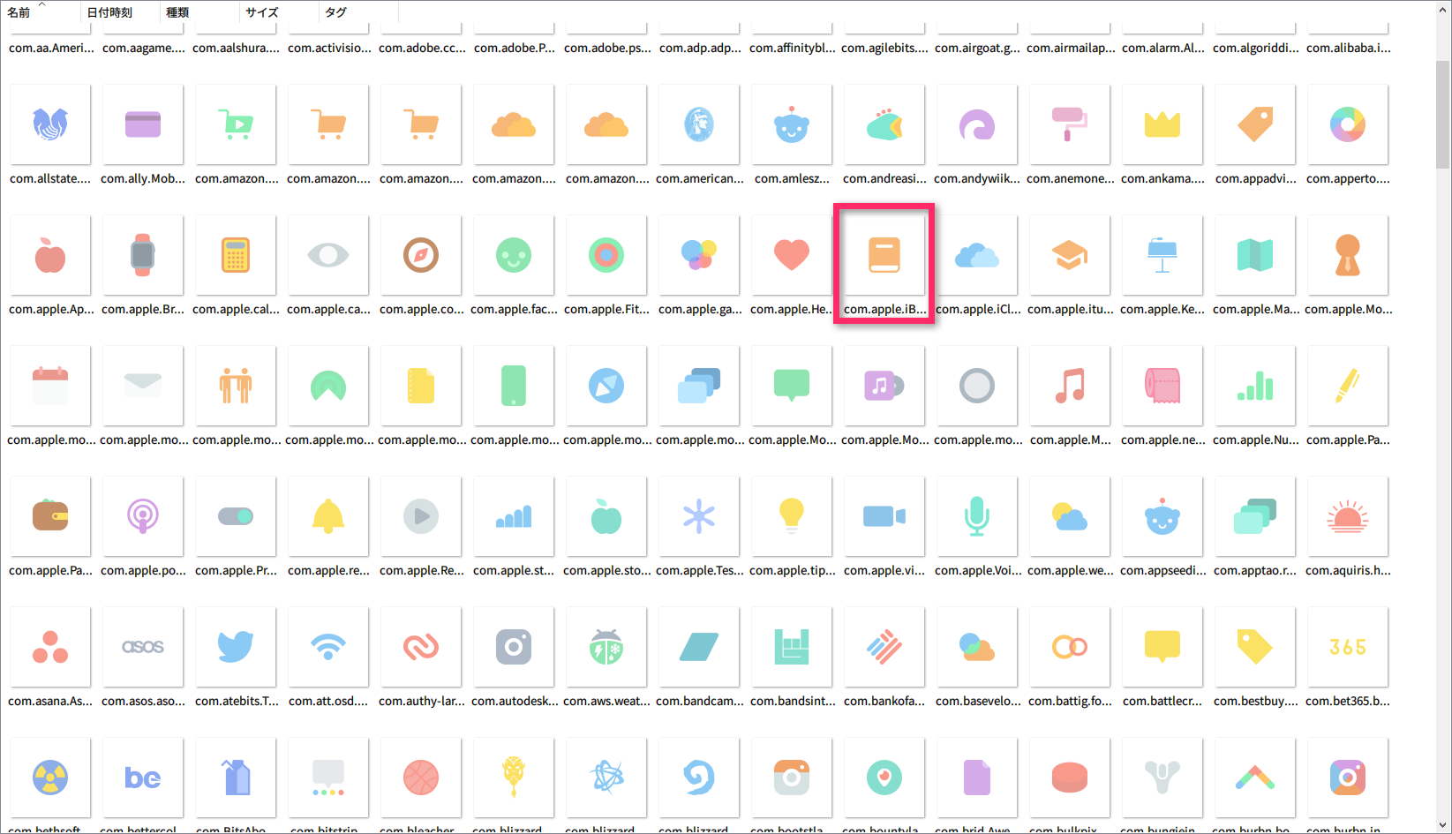Click the com.authy-lar red link icon
Viewport: 1452px width, 834px height.
(x=421, y=647)
